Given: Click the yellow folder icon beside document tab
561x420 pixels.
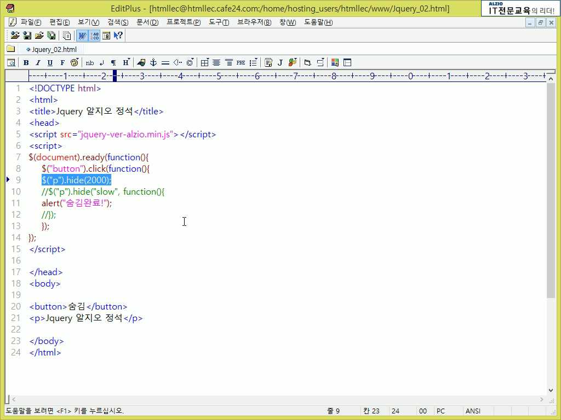Looking at the screenshot, I should (11, 49).
